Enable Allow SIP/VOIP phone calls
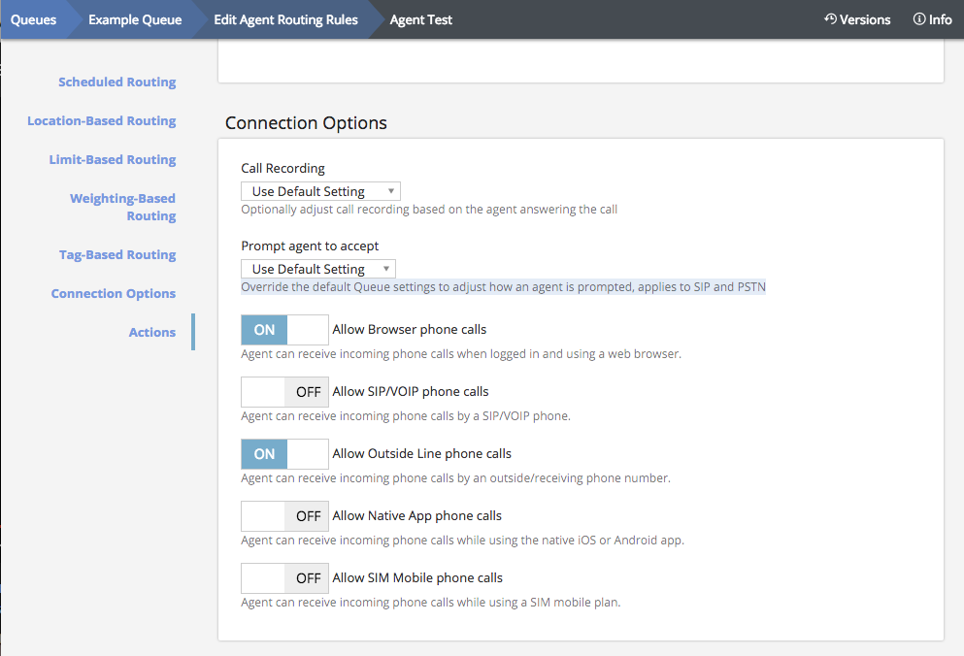964x656 pixels. point(284,392)
